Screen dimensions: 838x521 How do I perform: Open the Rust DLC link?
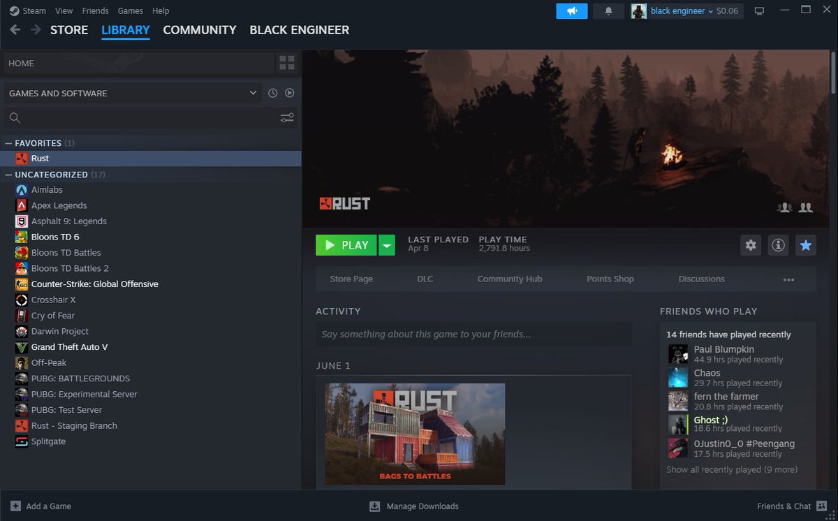click(425, 279)
